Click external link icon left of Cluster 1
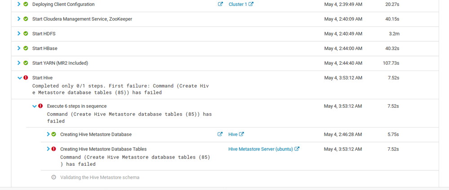 tap(220, 4)
